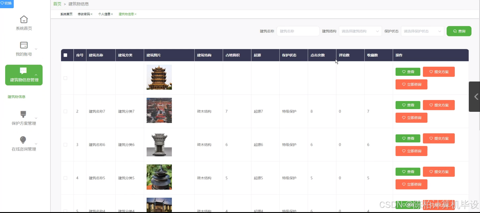This screenshot has width=480, height=213.
Task: Switch to the 修改密码 tab
Action: click(x=84, y=14)
